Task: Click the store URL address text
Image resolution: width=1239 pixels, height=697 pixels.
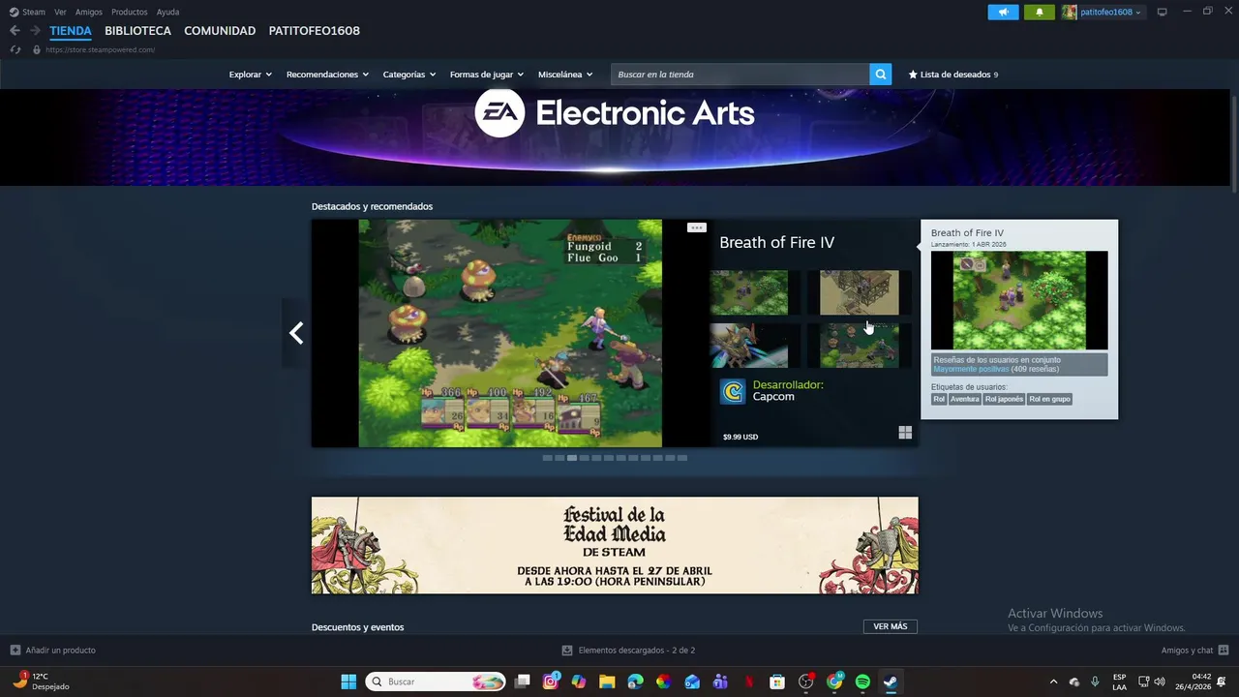Action: [100, 49]
